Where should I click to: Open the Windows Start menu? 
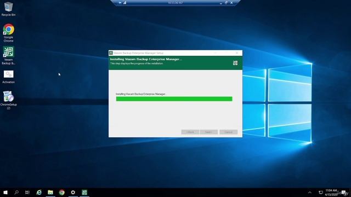point(5,192)
